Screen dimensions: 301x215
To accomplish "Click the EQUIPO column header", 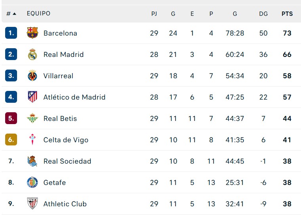I will click(x=38, y=14).
